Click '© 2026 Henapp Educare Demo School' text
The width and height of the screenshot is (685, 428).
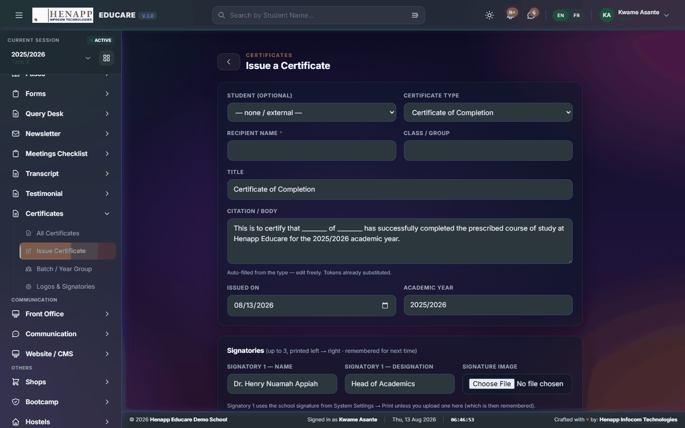click(x=178, y=419)
